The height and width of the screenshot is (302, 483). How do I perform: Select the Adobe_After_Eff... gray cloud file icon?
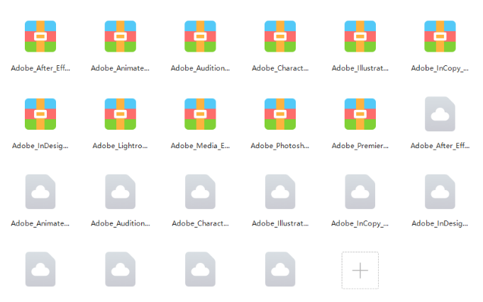pyautogui.click(x=440, y=114)
